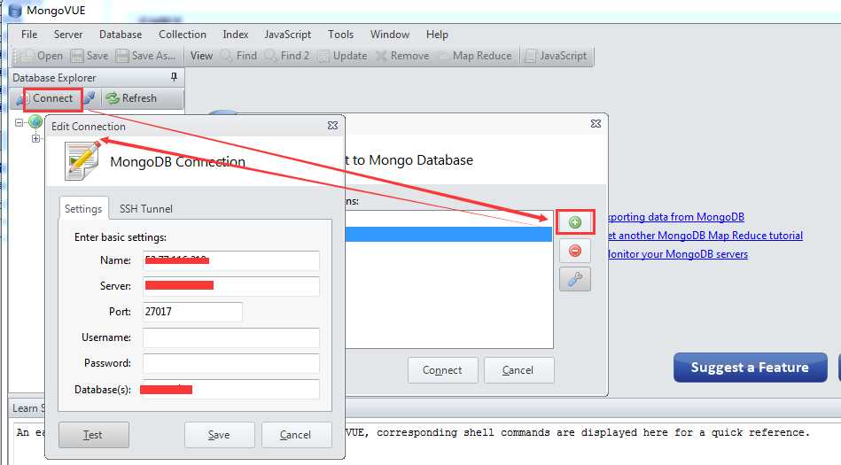Image resolution: width=841 pixels, height=465 pixels.
Task: Open the Tools menu
Action: point(340,35)
